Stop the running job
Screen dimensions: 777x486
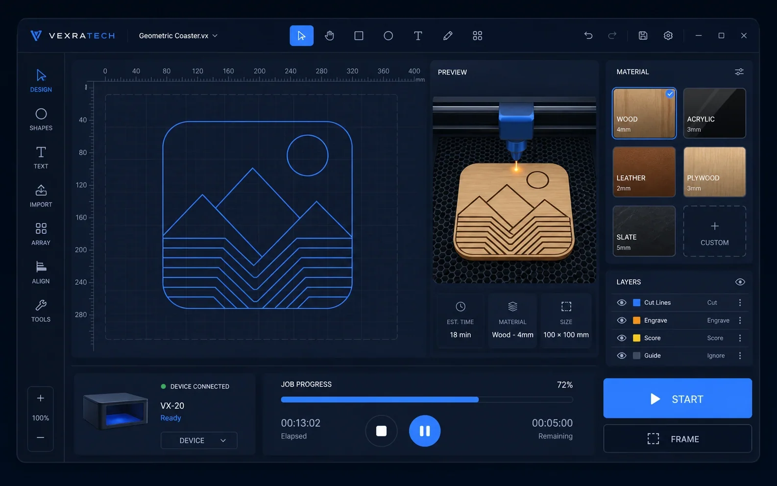[381, 431]
